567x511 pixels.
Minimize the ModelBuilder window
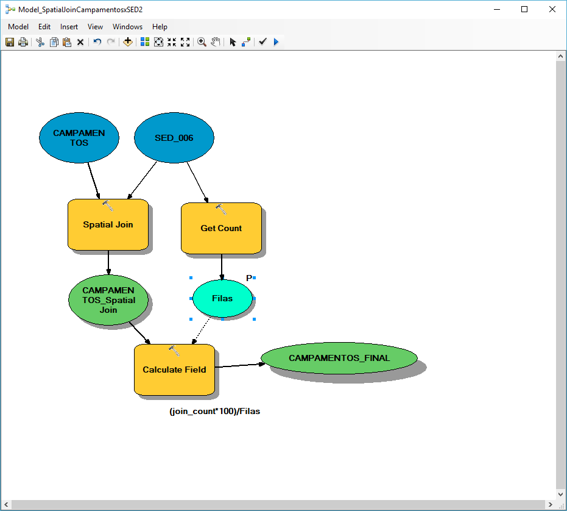tap(497, 9)
